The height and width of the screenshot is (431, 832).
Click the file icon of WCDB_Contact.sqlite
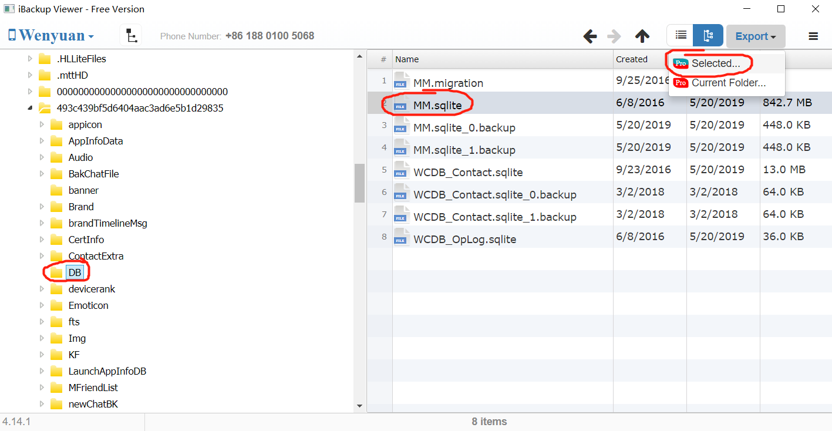coord(402,170)
